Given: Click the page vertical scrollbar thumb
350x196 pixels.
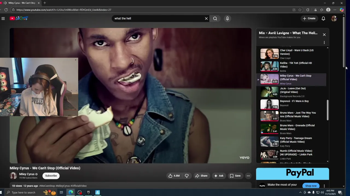Looking at the screenshot, I should 344,42.
